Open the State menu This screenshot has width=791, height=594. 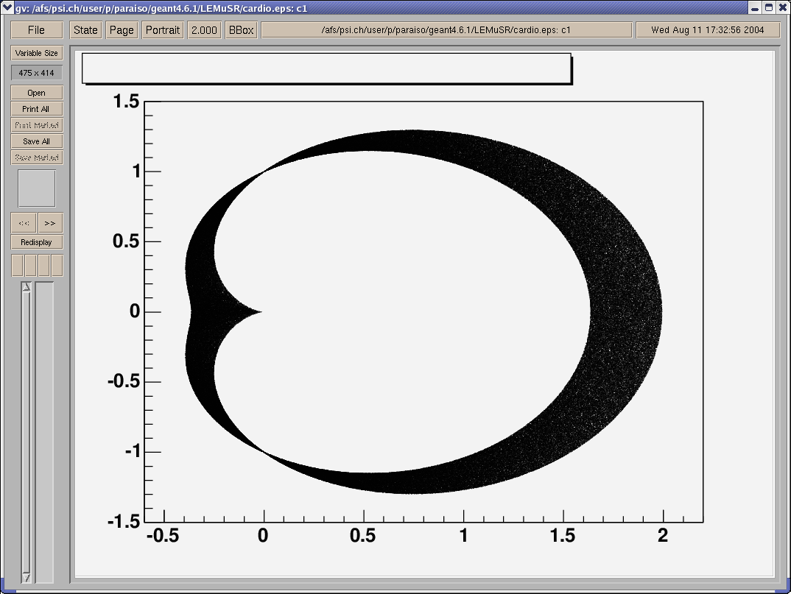[85, 30]
